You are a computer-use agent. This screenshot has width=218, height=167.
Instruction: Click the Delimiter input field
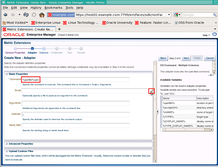point(76,114)
